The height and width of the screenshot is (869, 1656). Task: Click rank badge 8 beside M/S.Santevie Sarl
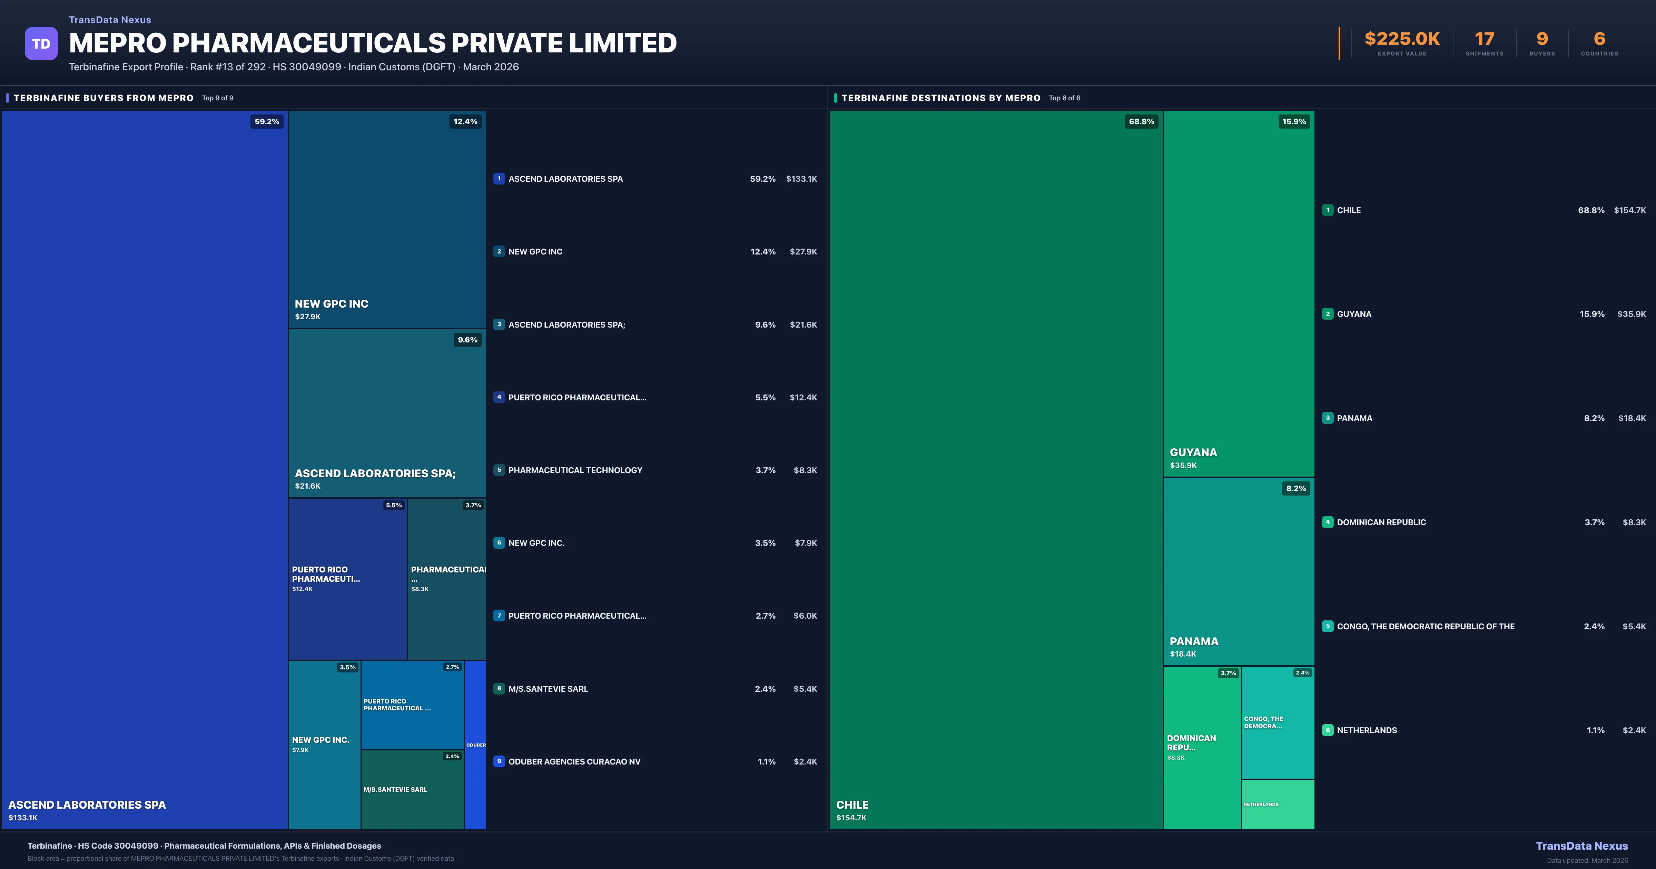pyautogui.click(x=499, y=688)
